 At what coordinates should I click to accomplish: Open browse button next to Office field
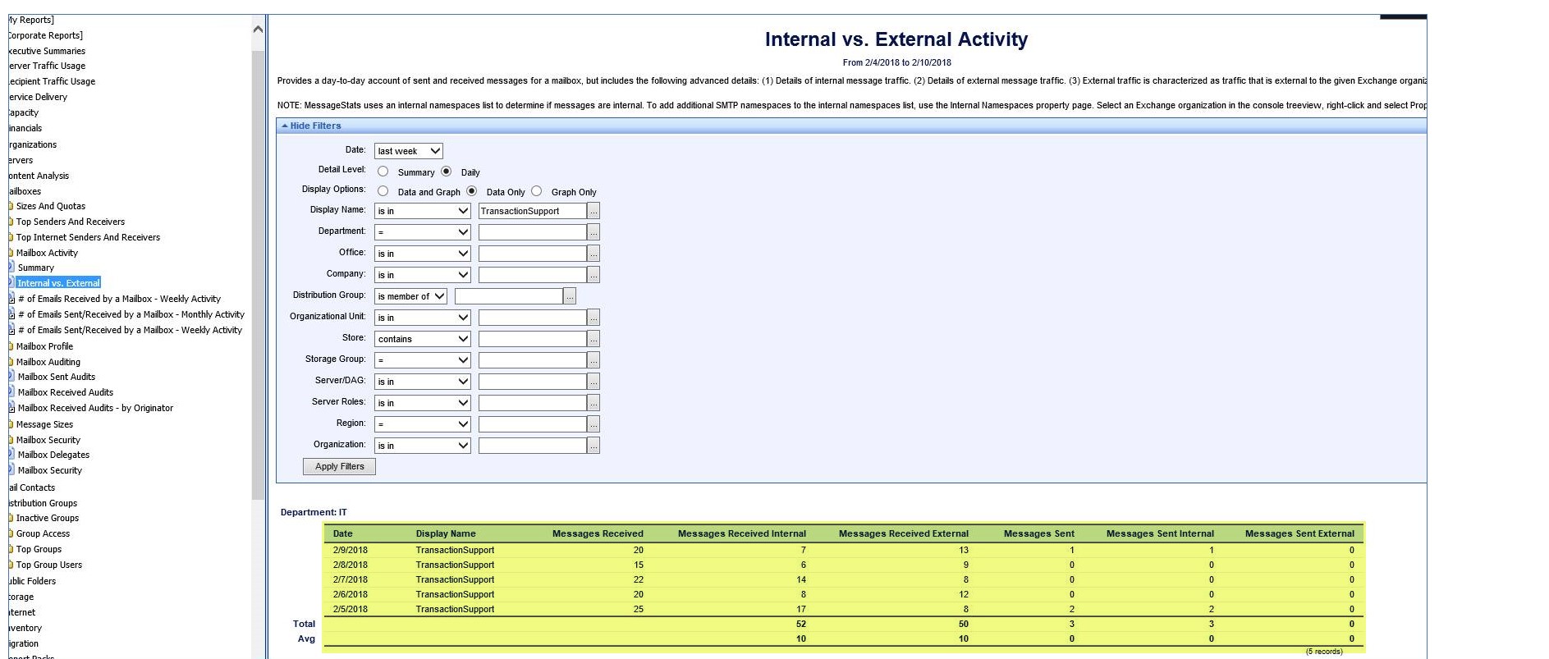tap(593, 254)
